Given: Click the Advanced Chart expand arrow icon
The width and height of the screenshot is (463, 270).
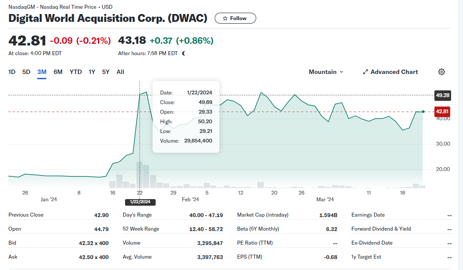Looking at the screenshot, I should coord(365,72).
